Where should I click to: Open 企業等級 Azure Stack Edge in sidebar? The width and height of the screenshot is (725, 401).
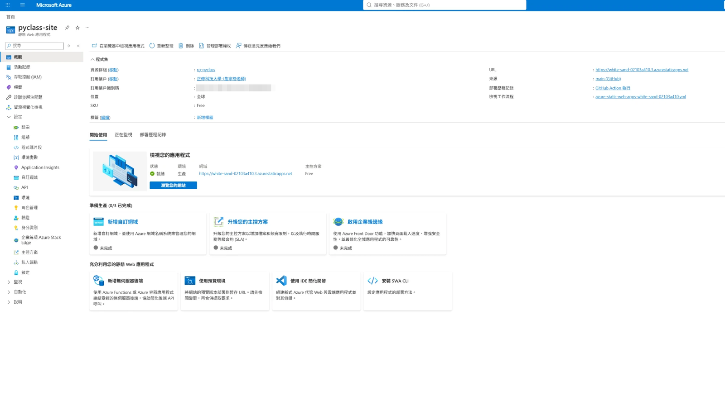[x=42, y=240]
